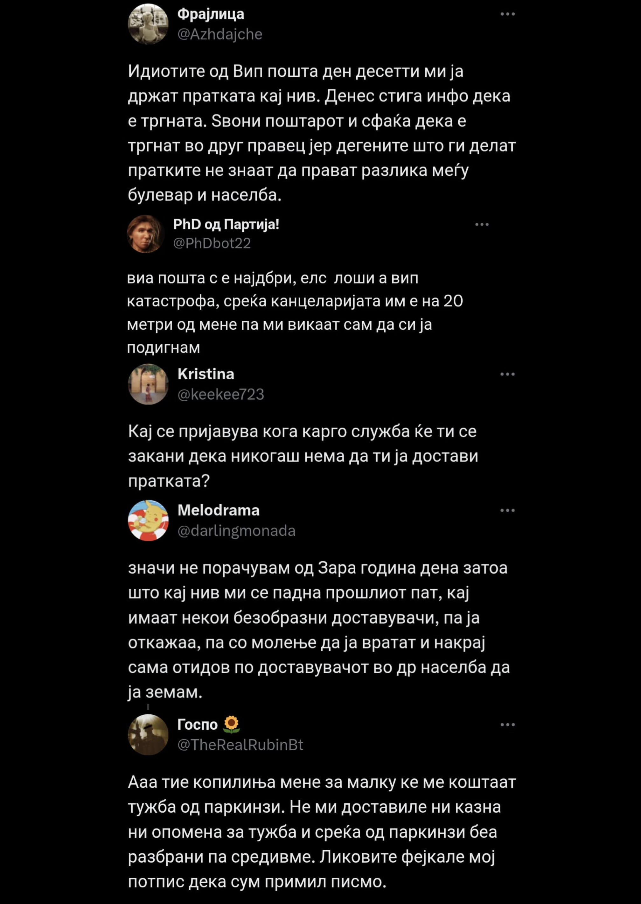Open more options on Фрајлица's tweet
This screenshot has width=641, height=904.
click(x=507, y=14)
